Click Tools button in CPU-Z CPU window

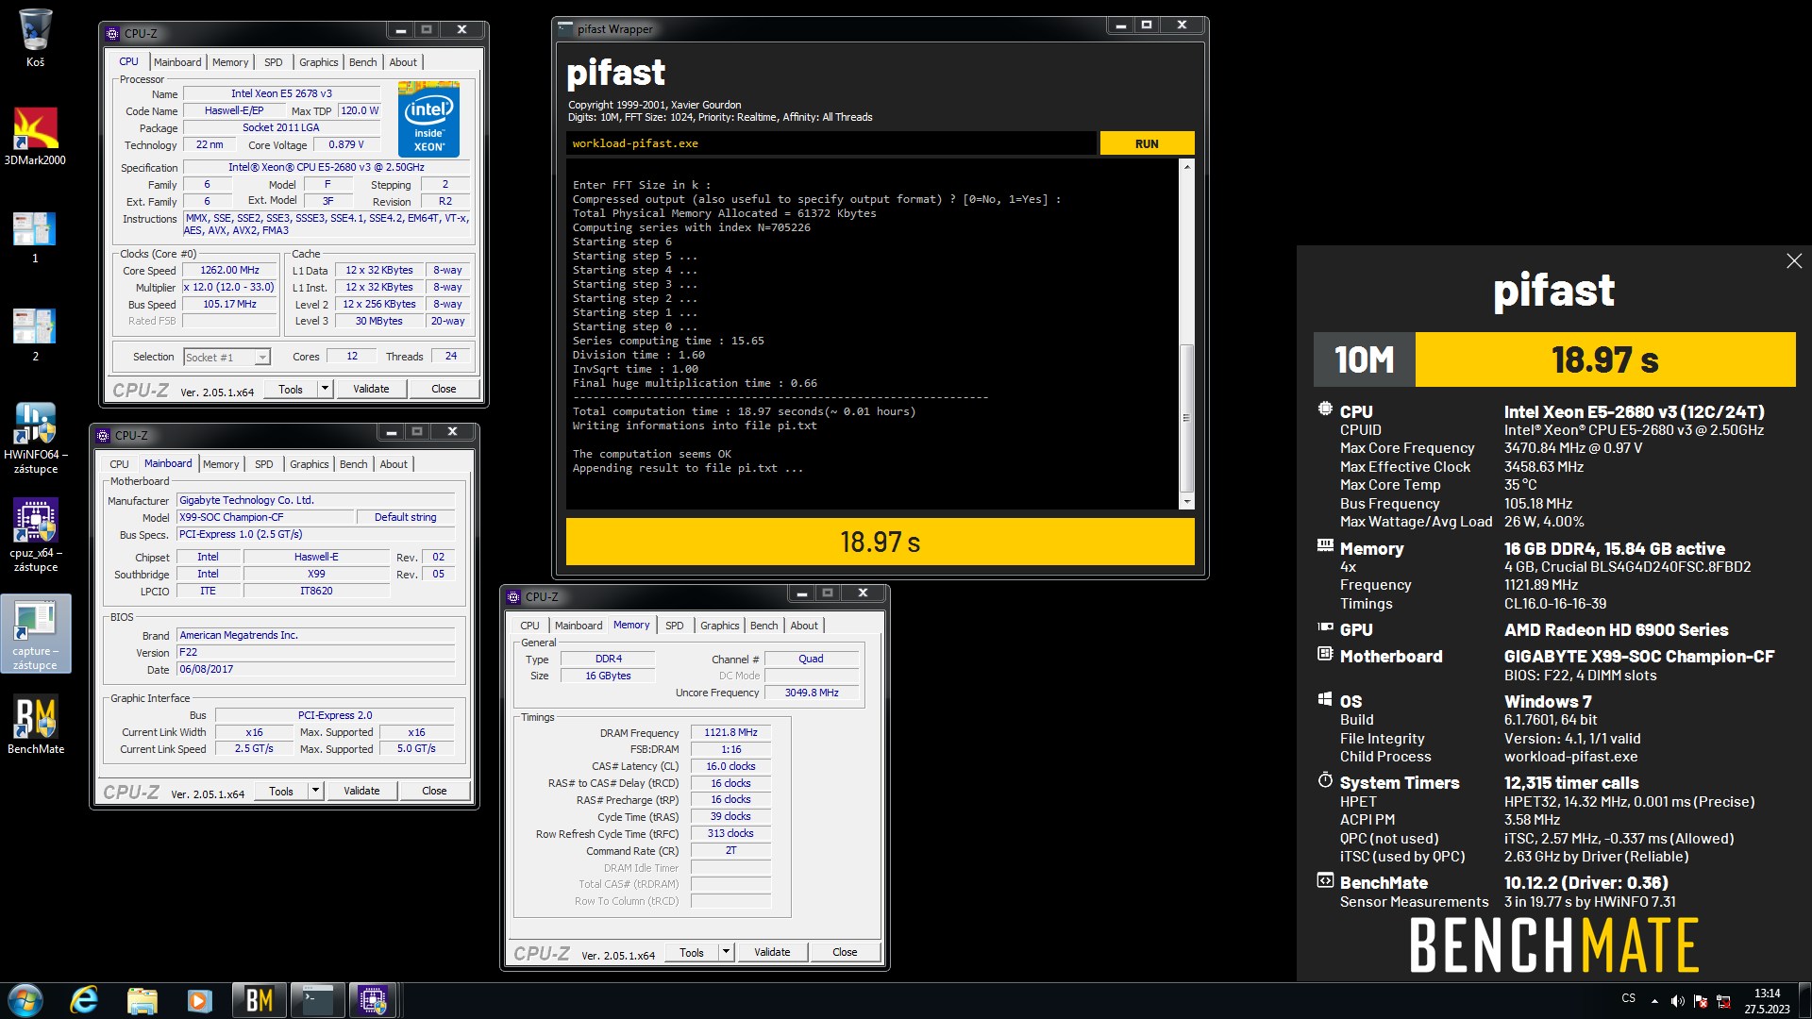[290, 389]
